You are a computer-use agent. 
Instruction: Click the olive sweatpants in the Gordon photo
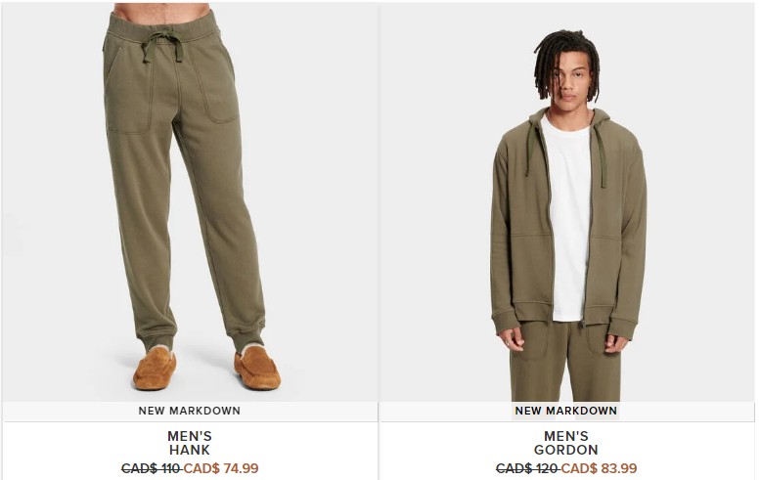pyautogui.click(x=565, y=361)
